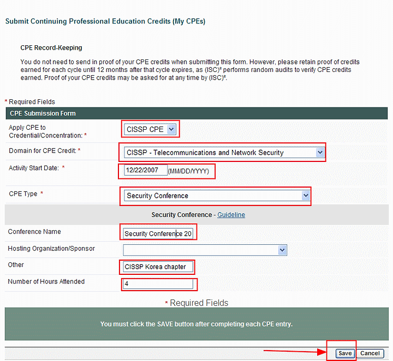Expand the CPE Type Security Conference dropdown
The height and width of the screenshot is (361, 393).
point(217,196)
